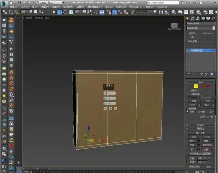Click the Select by Name icon
Image resolution: width=218 pixels, height=173 pixels.
click(x=42, y=12)
